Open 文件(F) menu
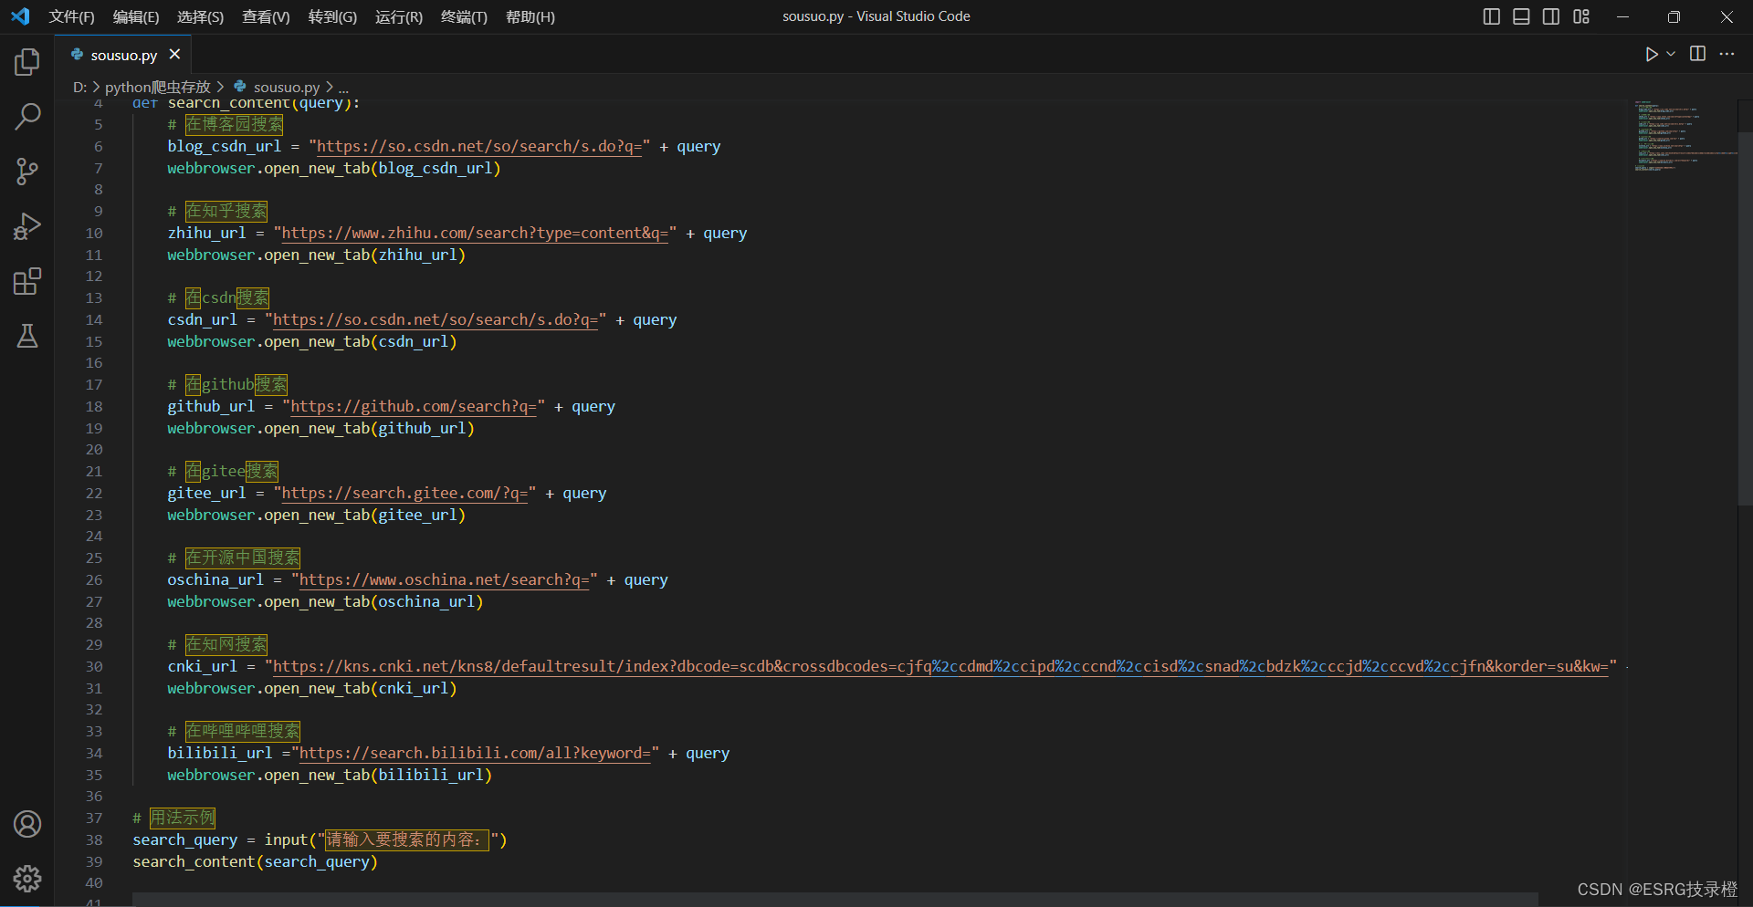Screen dimensions: 1753x907 [x=72, y=16]
